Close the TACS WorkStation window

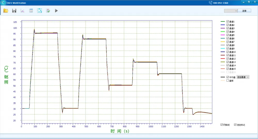pyautogui.click(x=255, y=2)
